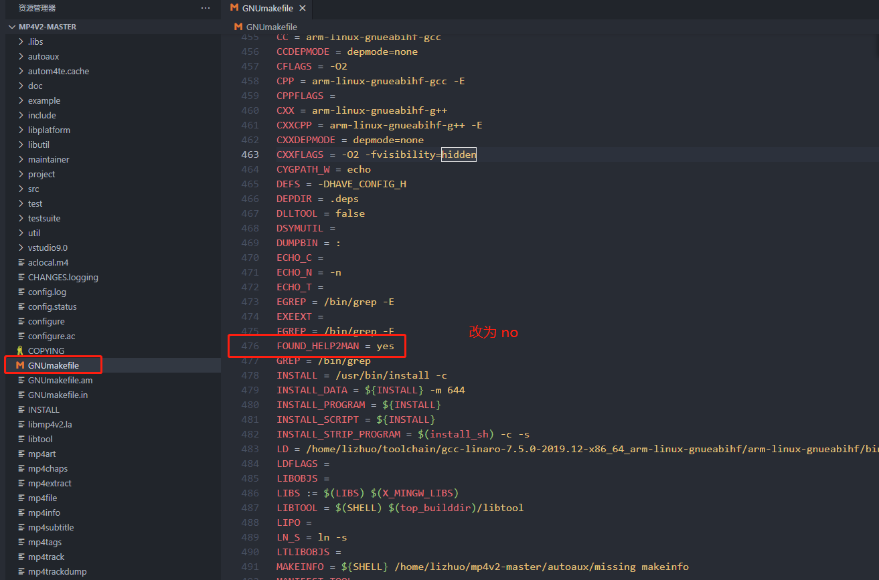Viewport: 879px width, 580px height.
Task: Click the M icon on the GNUmakefile tab
Action: 234,8
